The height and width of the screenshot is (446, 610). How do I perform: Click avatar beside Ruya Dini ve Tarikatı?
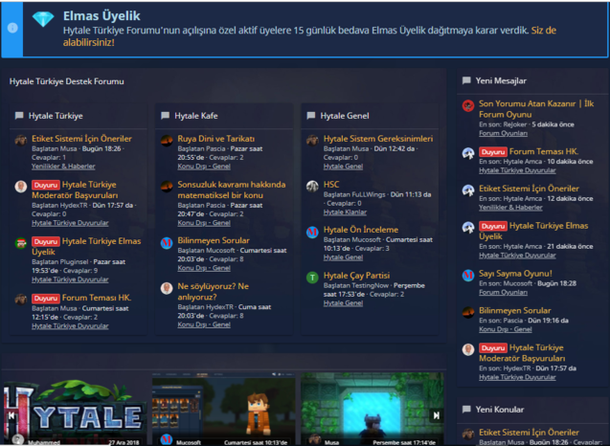tap(167, 141)
